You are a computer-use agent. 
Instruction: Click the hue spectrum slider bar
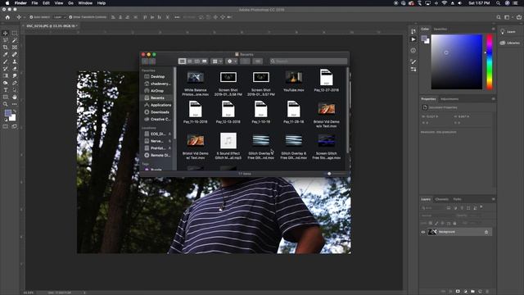(x=490, y=62)
